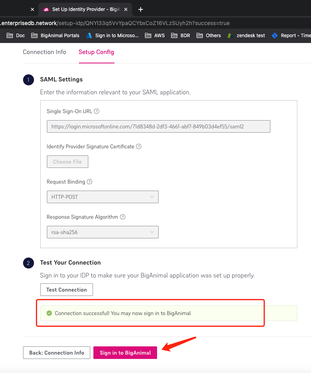Expand the HTTP-POST Request Binding dropdown

(102, 197)
